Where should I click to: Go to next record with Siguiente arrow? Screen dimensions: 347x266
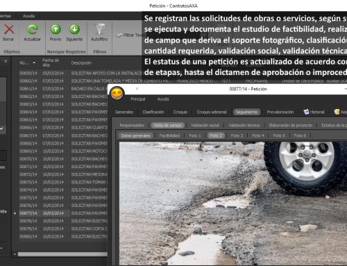(74, 29)
